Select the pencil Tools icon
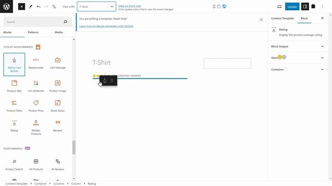 pyautogui.click(x=31, y=7)
